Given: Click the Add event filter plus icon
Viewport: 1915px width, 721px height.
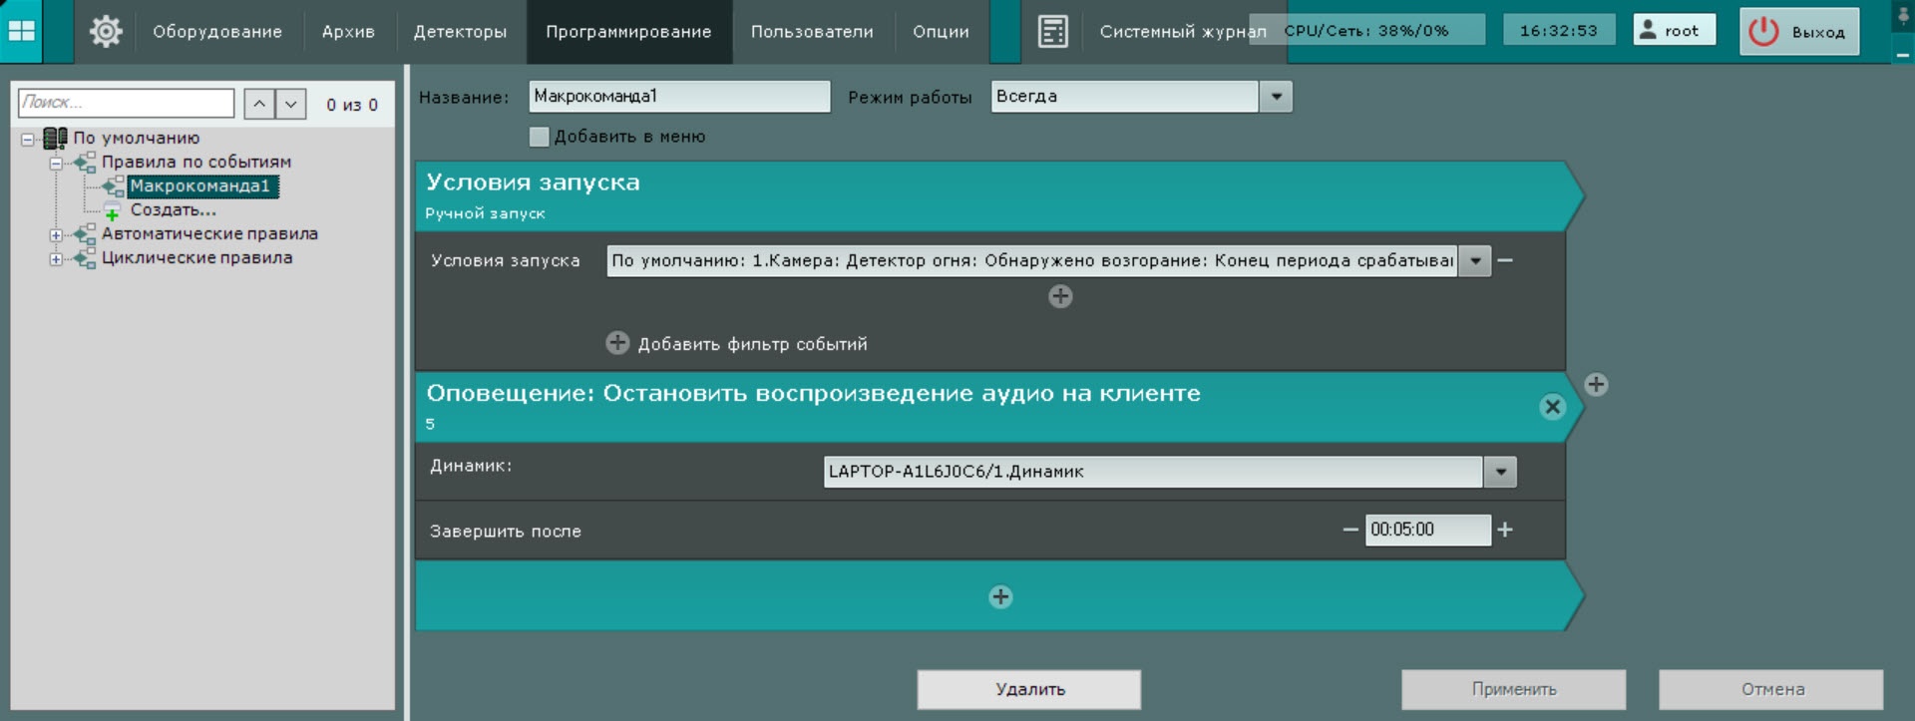Looking at the screenshot, I should tap(617, 343).
